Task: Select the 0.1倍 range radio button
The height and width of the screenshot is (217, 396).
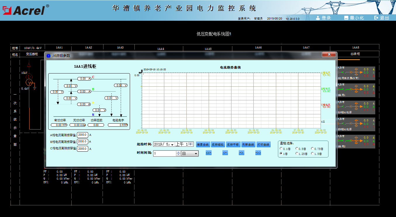Action: [281, 149]
